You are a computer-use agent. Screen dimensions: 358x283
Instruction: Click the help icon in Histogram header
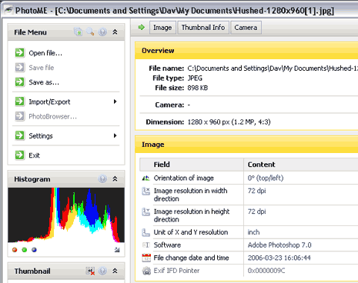point(102,178)
